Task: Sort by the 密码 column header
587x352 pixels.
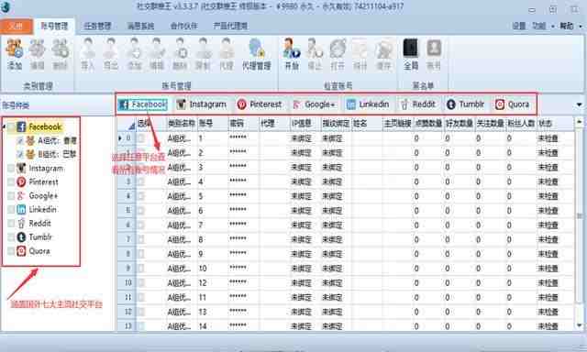Action: (243, 124)
